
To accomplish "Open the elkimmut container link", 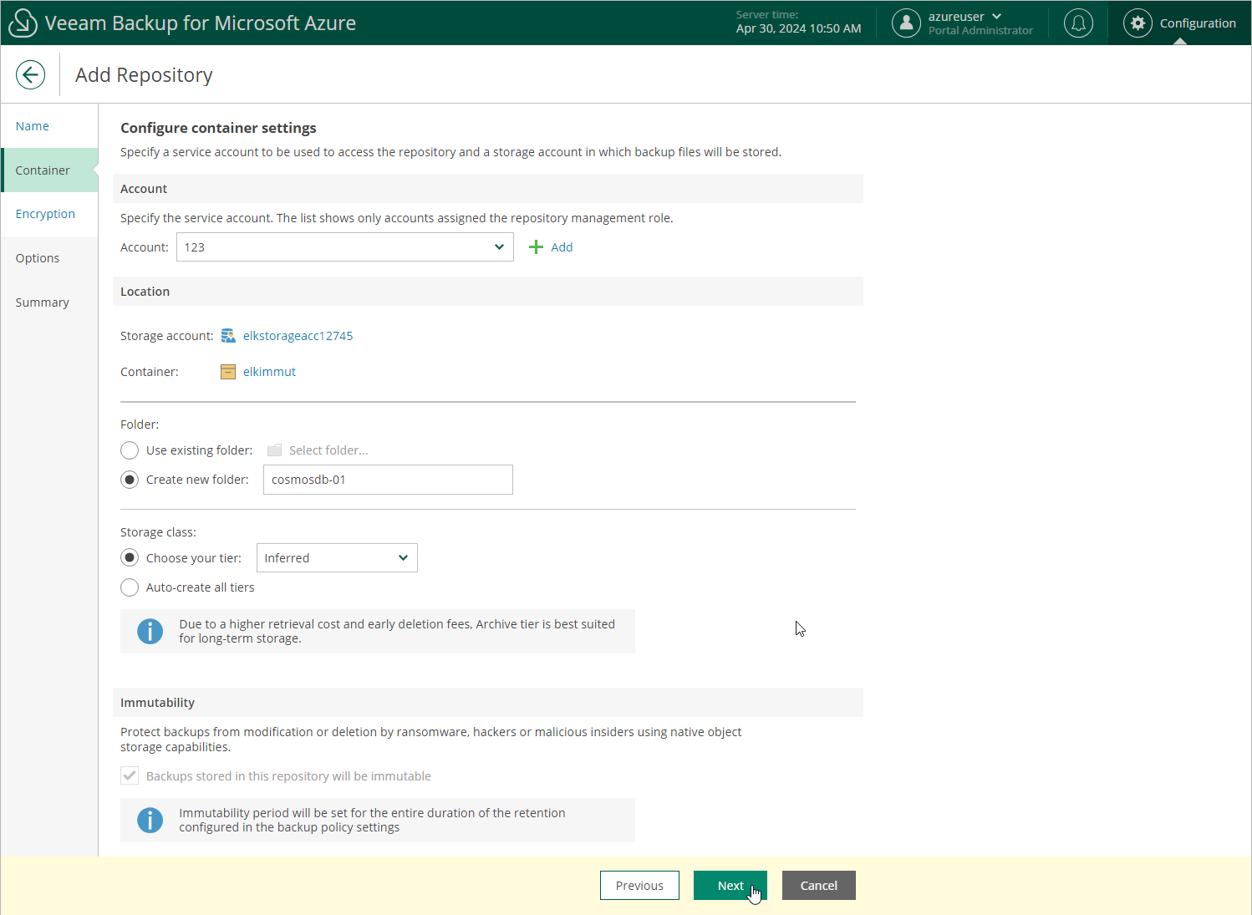I will click(269, 372).
